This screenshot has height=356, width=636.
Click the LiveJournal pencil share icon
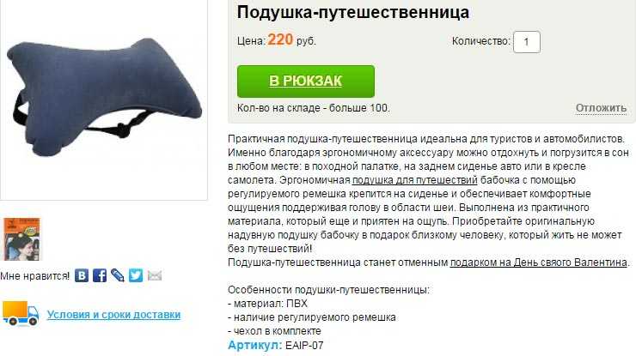tap(118, 276)
